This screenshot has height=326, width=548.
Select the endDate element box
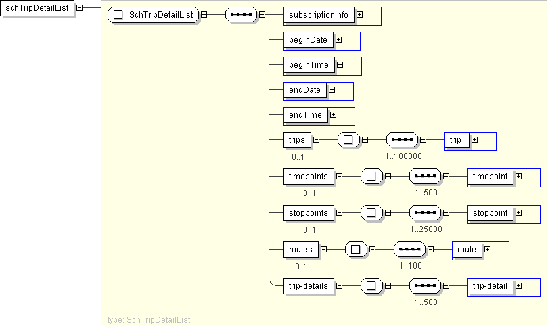coord(304,89)
